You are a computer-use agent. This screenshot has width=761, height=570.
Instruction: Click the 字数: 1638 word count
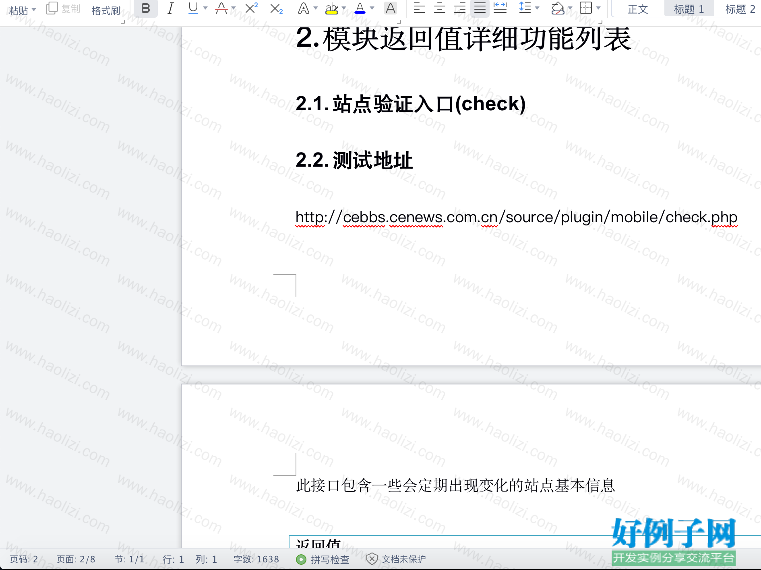click(x=256, y=559)
